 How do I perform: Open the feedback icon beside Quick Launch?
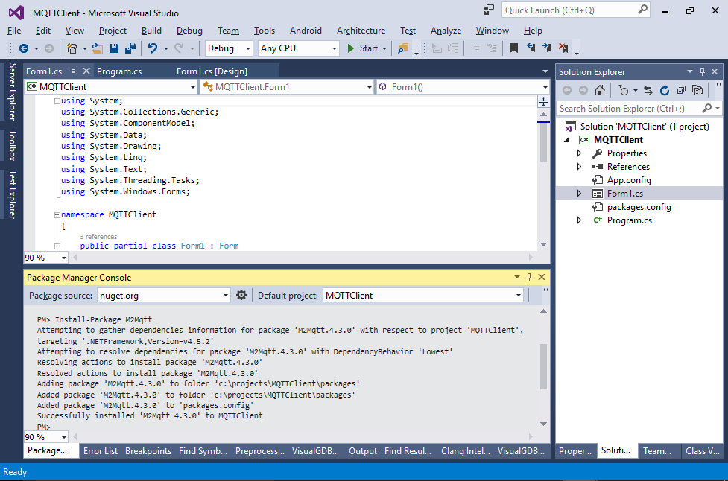tap(488, 10)
